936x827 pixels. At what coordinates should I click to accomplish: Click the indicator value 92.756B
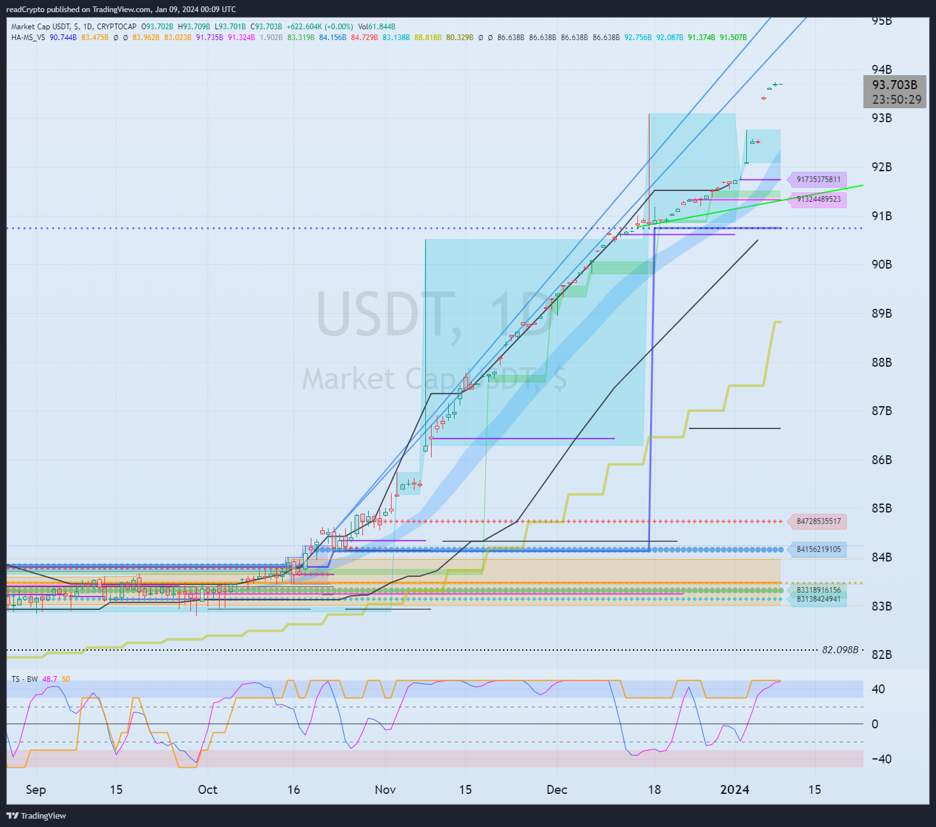(638, 38)
